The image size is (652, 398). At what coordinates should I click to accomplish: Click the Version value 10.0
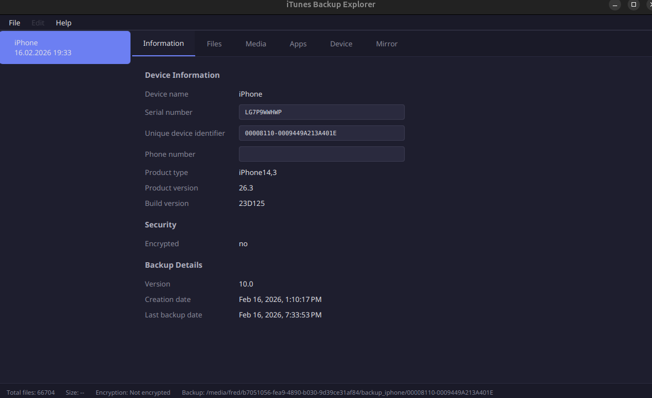tap(246, 284)
